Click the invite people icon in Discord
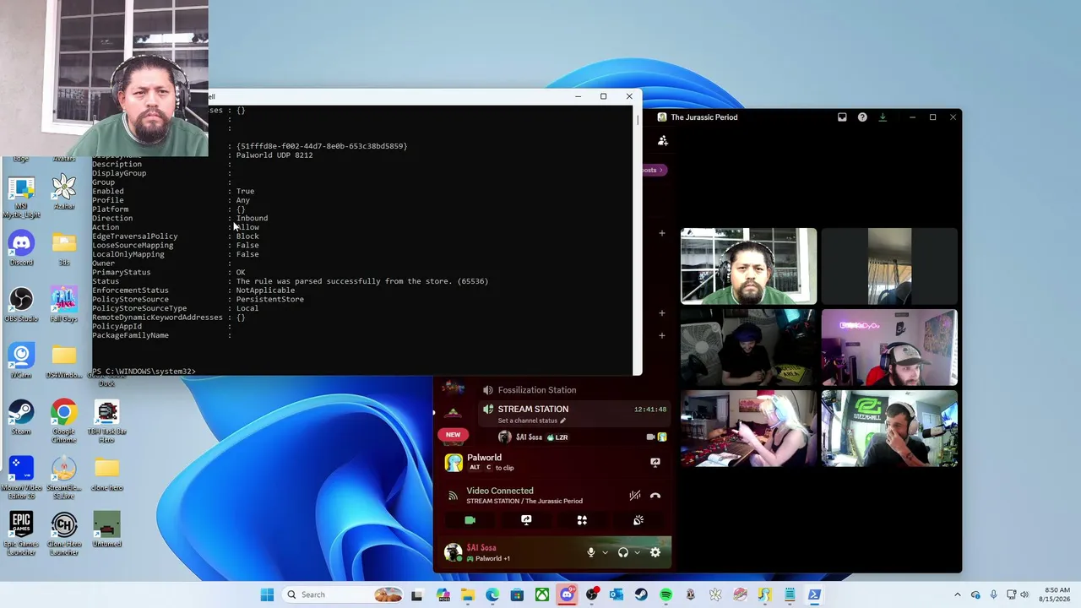1081x608 pixels. 663,140
